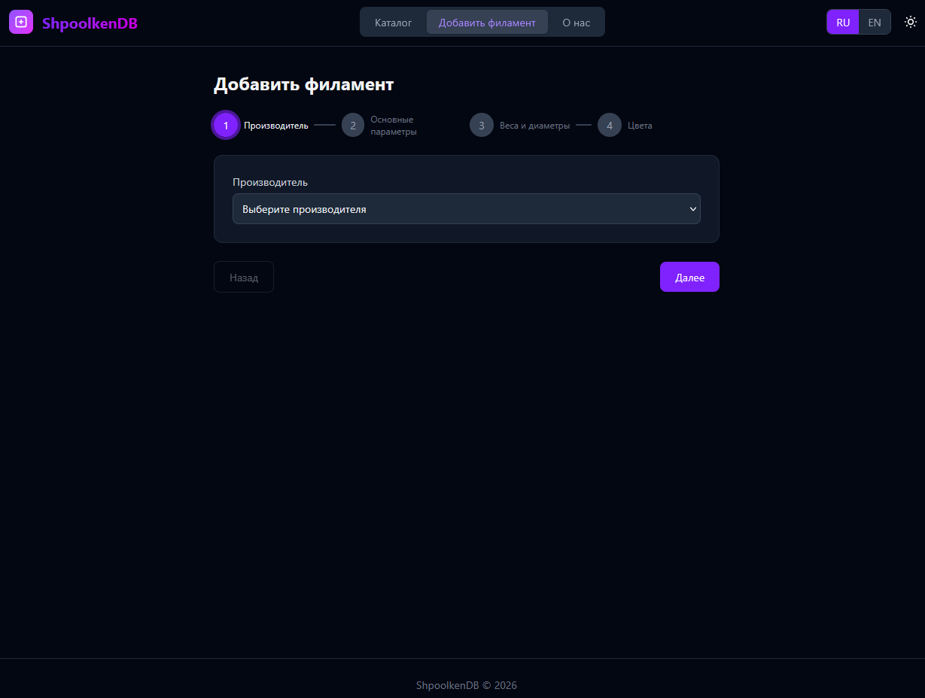Click the ShpoolkenDB logo icon
This screenshot has height=698, width=925.
pos(21,22)
